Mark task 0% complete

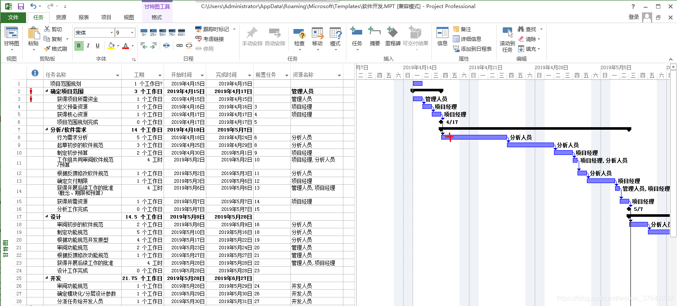pyautogui.click(x=144, y=32)
